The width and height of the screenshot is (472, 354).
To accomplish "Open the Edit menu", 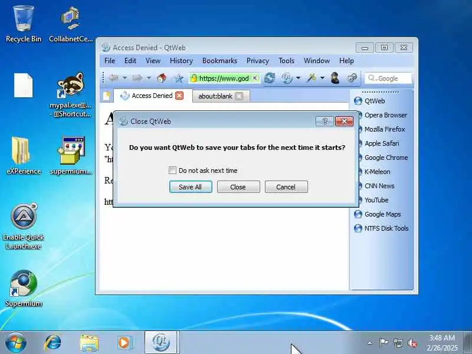I will (130, 61).
